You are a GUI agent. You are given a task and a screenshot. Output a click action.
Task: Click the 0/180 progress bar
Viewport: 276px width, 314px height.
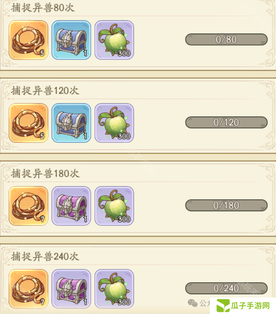[x=226, y=205]
